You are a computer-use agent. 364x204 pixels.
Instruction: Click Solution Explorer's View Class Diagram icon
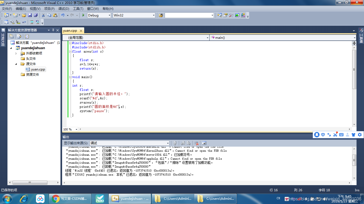27,36
